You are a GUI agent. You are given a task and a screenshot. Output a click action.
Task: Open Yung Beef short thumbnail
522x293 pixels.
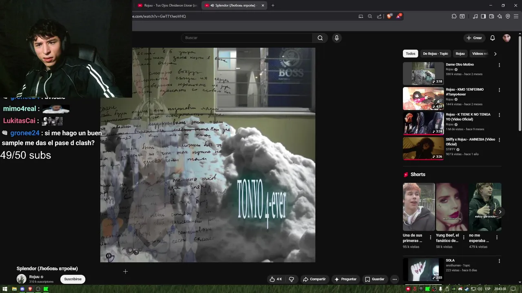(452, 207)
